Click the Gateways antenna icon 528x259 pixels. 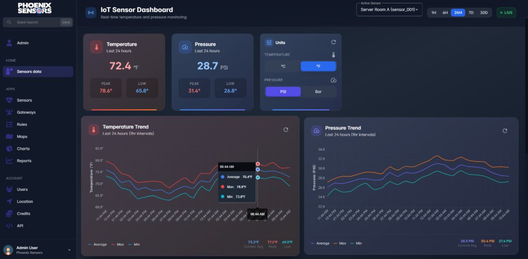pos(10,112)
